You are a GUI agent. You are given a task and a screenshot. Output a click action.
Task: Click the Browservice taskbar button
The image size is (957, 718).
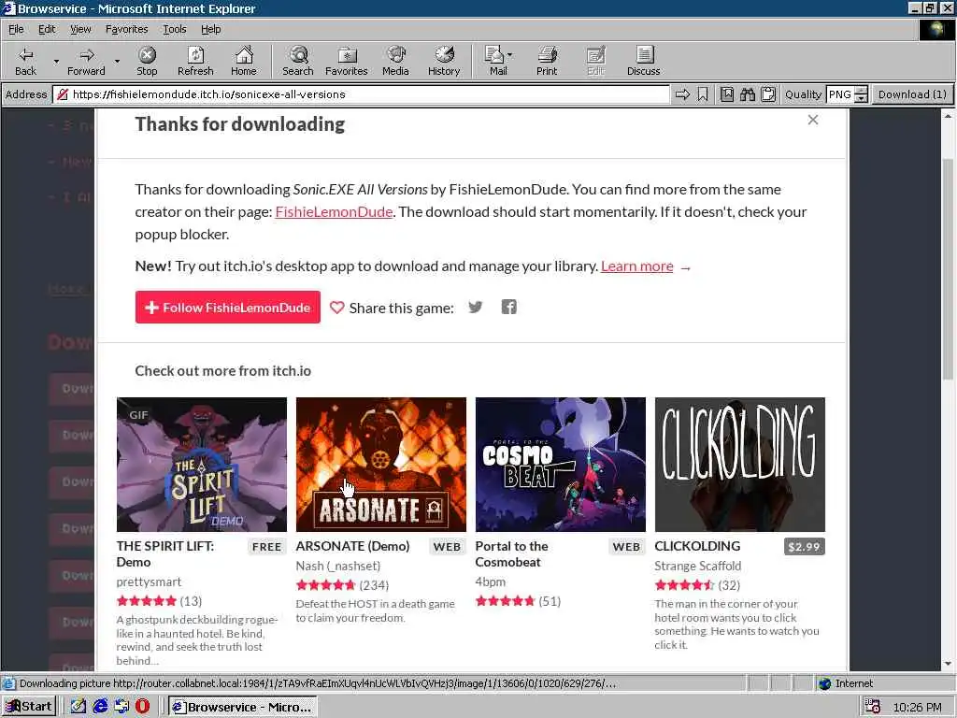point(242,707)
